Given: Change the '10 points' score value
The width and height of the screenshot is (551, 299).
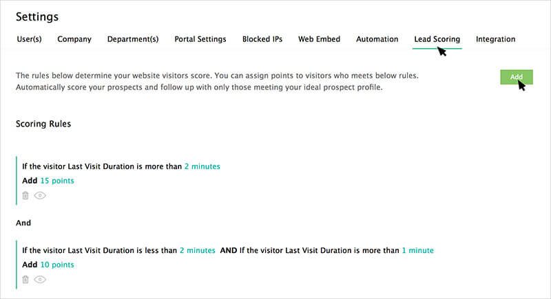Looking at the screenshot, I should (56, 265).
